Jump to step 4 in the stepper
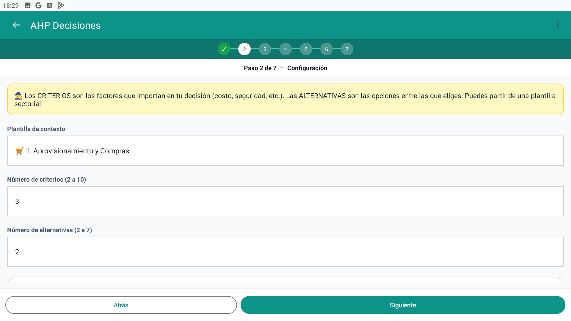Image resolution: width=571 pixels, height=321 pixels. 285,49
